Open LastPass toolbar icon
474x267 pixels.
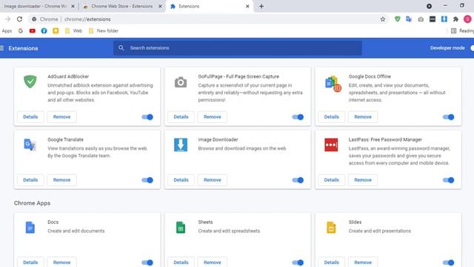pyautogui.click(x=433, y=19)
